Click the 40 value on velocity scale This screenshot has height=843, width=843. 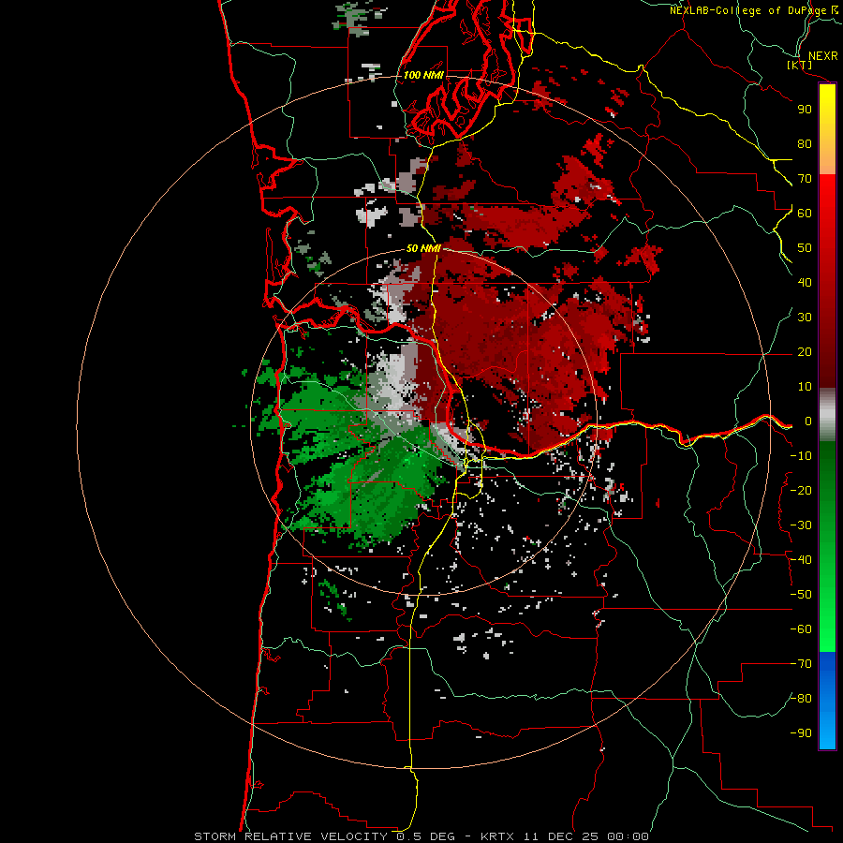click(805, 283)
